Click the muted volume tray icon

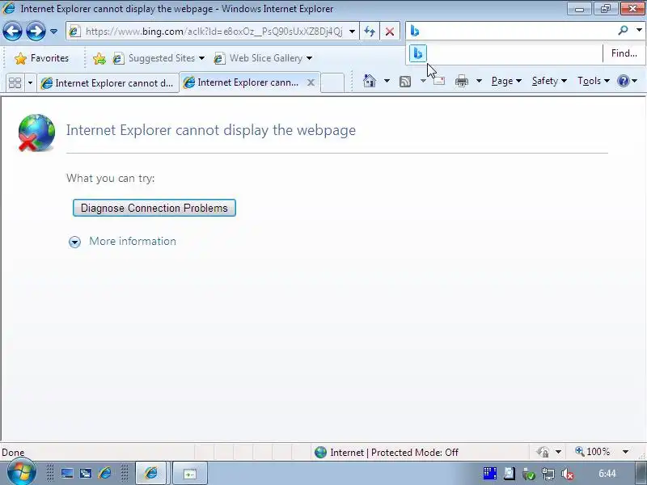pyautogui.click(x=568, y=474)
